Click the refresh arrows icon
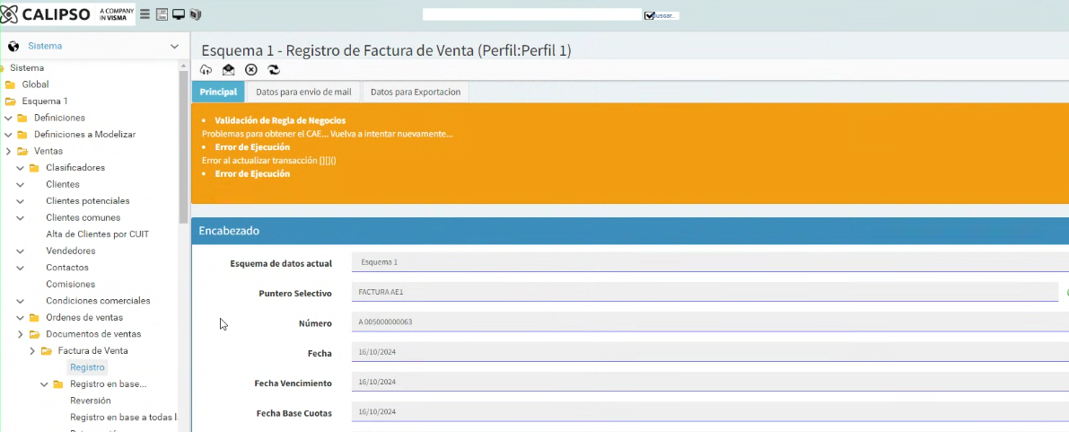The height and width of the screenshot is (432, 1069). pos(274,70)
